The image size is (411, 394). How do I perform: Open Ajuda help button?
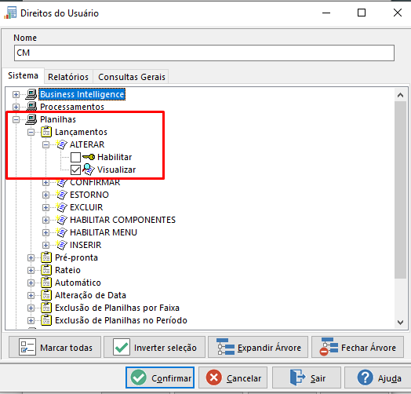(x=377, y=378)
